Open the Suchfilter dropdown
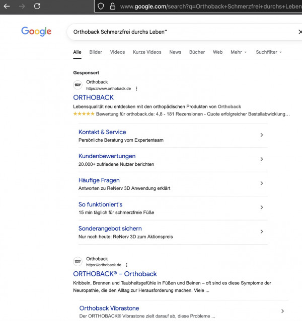This screenshot has height=321, width=302. click(269, 52)
